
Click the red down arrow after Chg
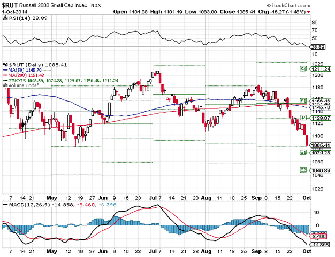308,12
